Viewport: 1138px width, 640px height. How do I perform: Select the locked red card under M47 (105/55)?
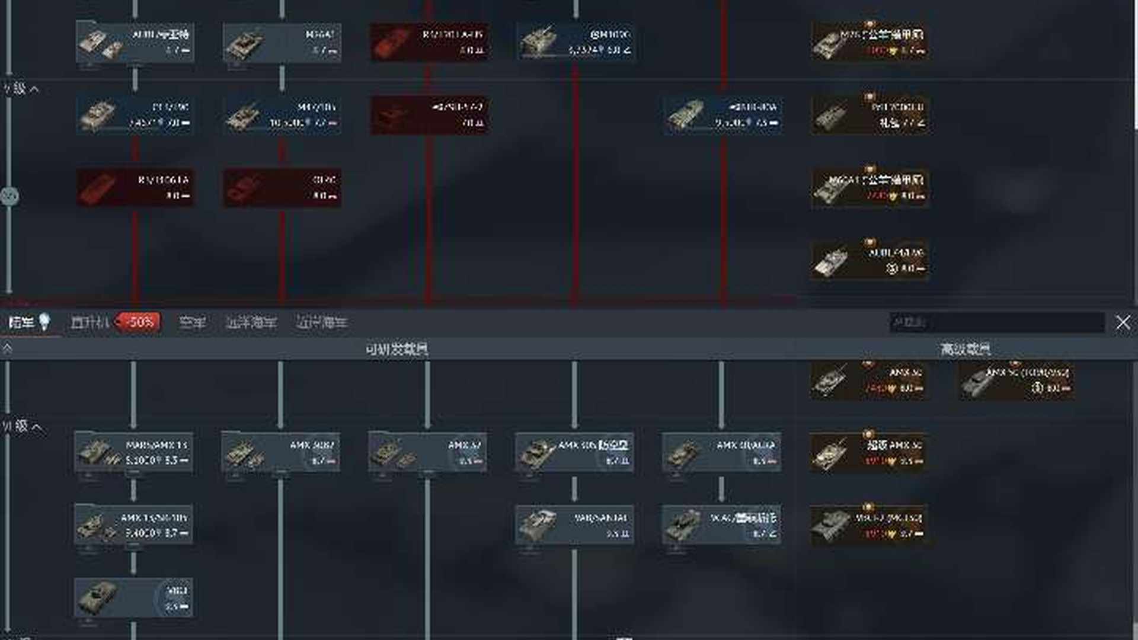point(282,188)
